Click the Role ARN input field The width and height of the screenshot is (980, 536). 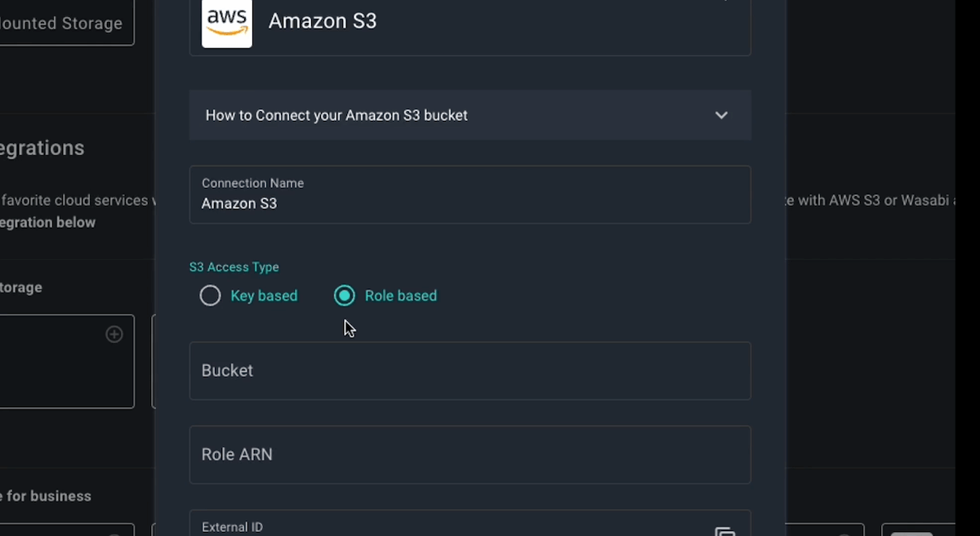[x=470, y=454]
